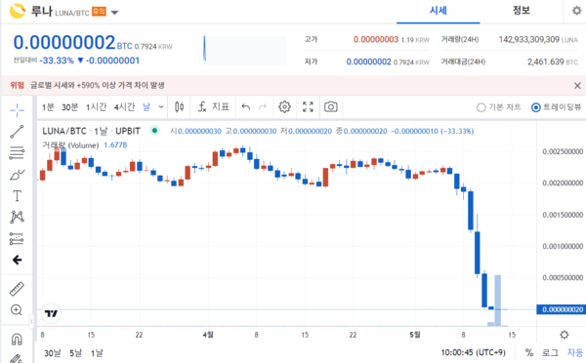
Task: Collapse the drawing toolbar side arrow
Action: [31, 321]
